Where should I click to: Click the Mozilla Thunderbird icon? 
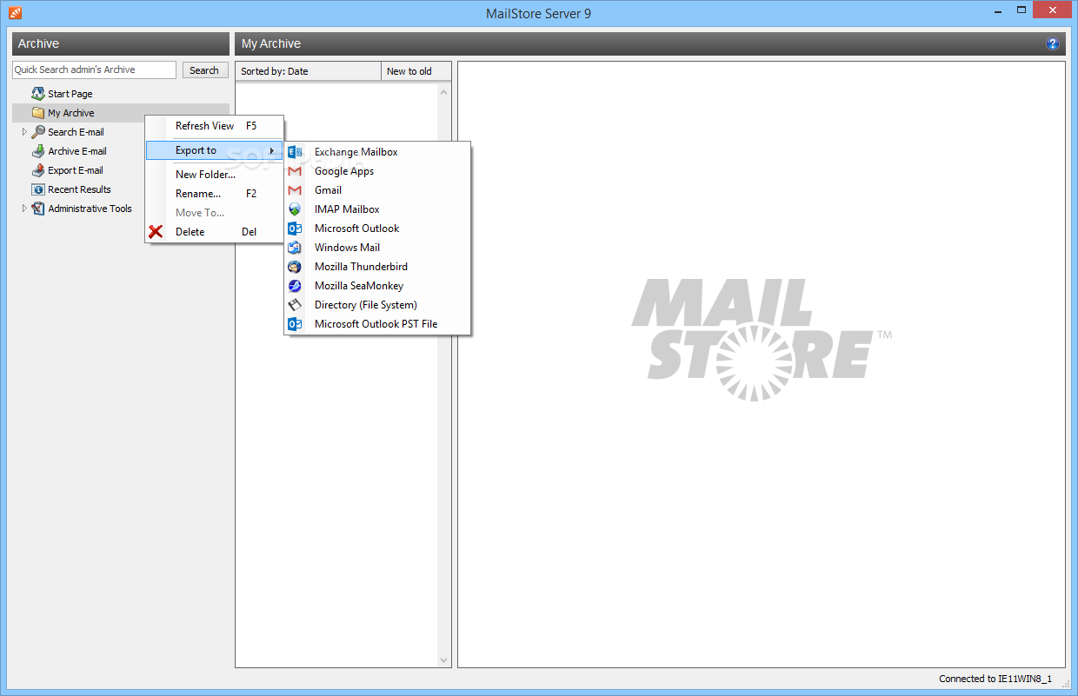(296, 267)
